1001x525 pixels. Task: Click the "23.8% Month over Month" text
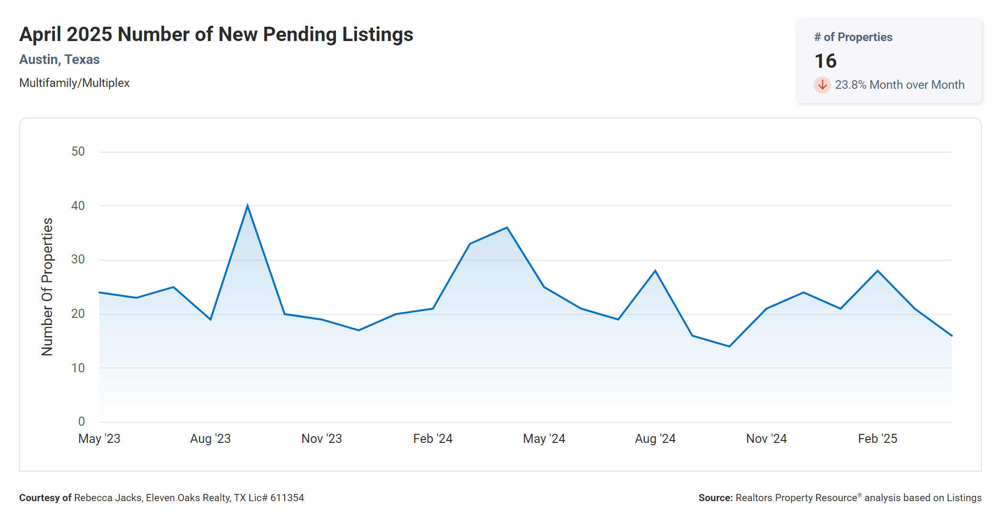[x=899, y=85]
